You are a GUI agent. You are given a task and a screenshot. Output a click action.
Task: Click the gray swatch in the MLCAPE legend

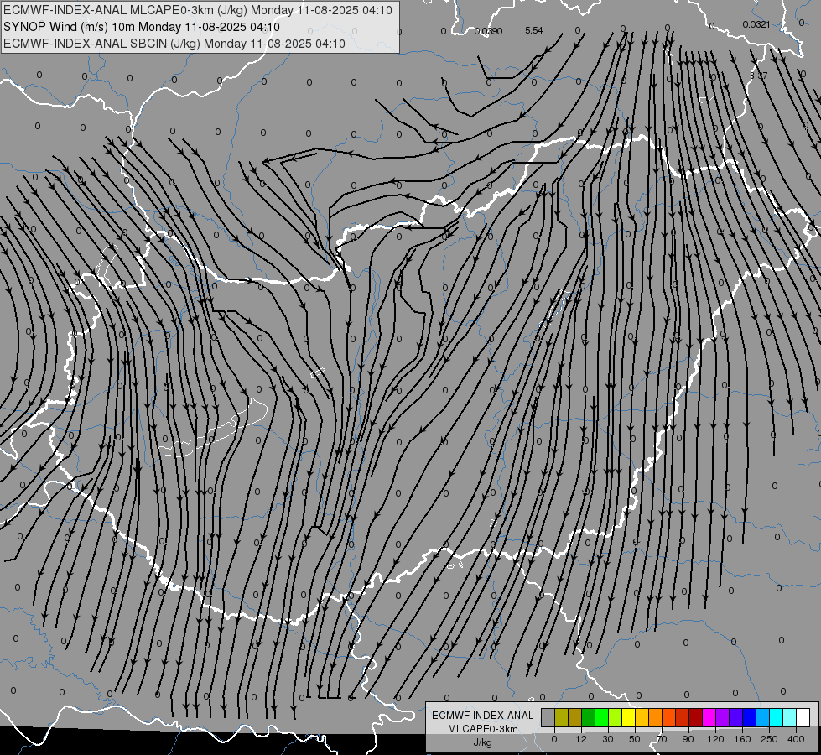pos(548,717)
